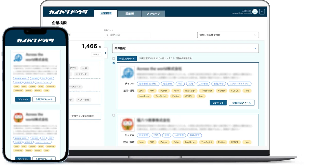309x165 pixels.
Task: Click the クリア button
Action: [96, 55]
